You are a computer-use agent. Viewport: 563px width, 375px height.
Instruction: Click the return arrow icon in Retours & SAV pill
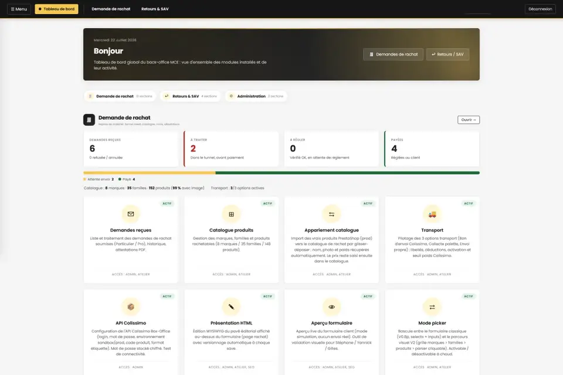point(167,96)
